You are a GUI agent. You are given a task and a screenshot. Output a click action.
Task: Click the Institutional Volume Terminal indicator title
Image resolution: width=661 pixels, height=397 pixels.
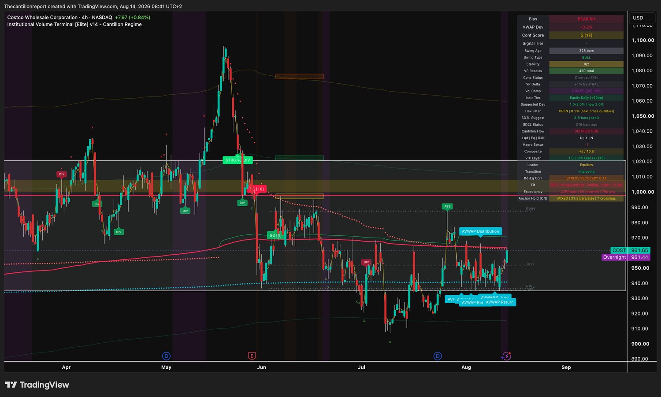pyautogui.click(x=74, y=25)
